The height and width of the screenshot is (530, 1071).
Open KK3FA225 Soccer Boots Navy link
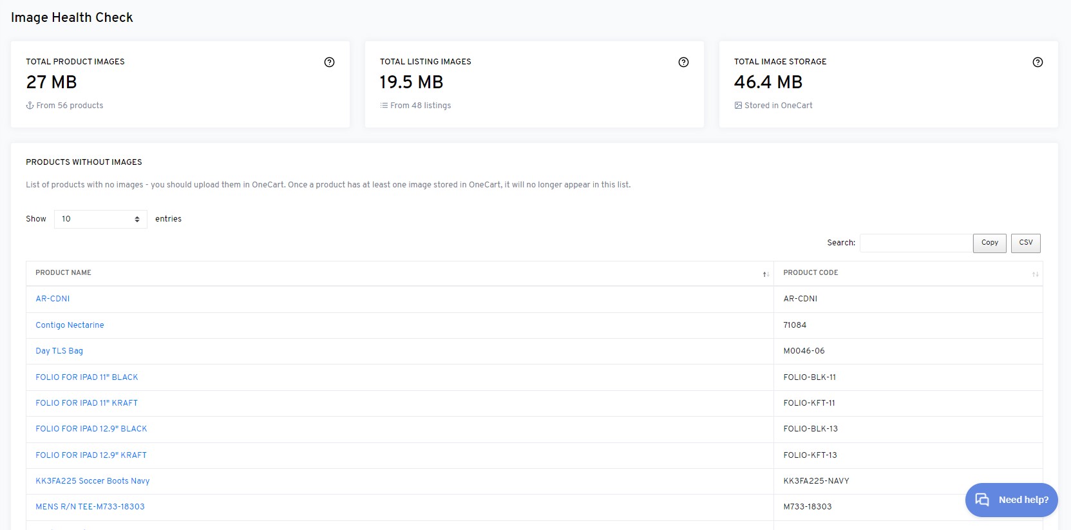[93, 481]
